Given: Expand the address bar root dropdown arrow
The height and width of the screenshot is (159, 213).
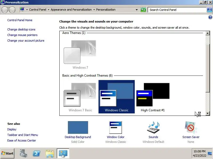Looking at the screenshot, I should (27, 10).
